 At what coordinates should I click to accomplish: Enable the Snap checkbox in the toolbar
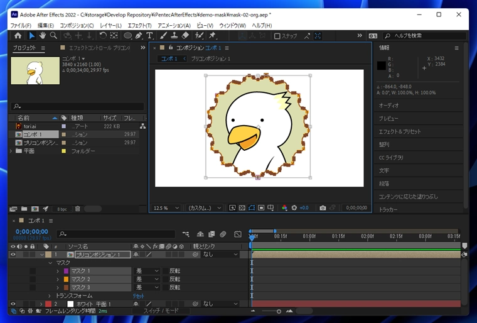click(277, 36)
